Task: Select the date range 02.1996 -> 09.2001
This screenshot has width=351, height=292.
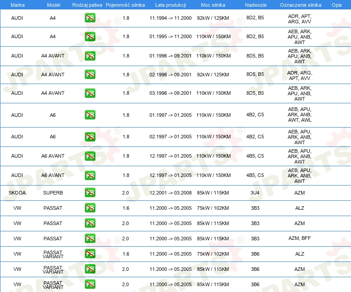Action: point(171,75)
